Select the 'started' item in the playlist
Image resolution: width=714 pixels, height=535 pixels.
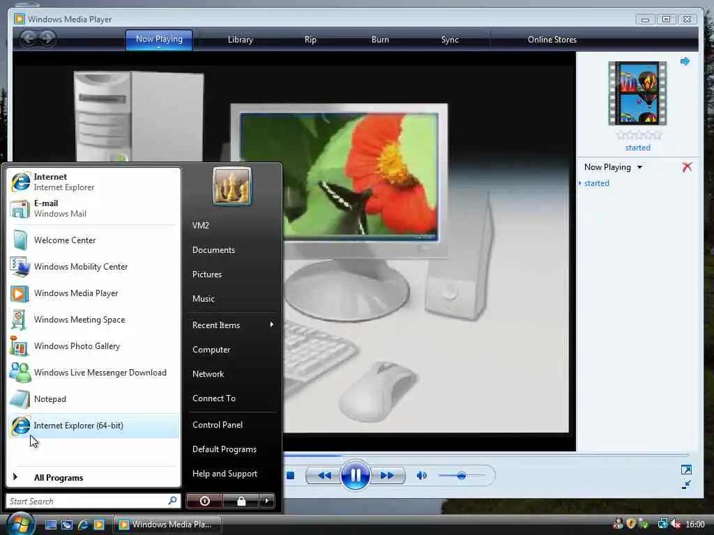[x=597, y=183]
